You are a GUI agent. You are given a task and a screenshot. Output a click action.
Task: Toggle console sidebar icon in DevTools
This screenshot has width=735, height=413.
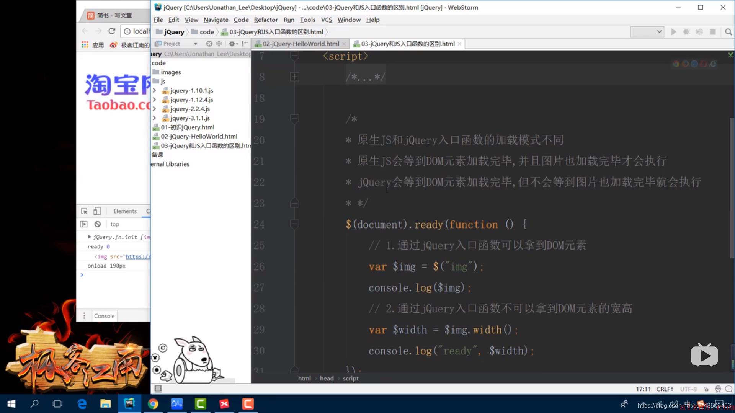tap(84, 224)
